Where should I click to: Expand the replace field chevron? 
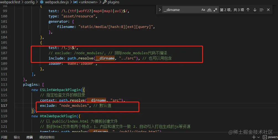pyautogui.click(x=160, y=10)
